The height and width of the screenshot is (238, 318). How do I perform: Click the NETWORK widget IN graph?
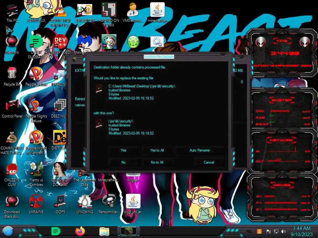(282, 149)
